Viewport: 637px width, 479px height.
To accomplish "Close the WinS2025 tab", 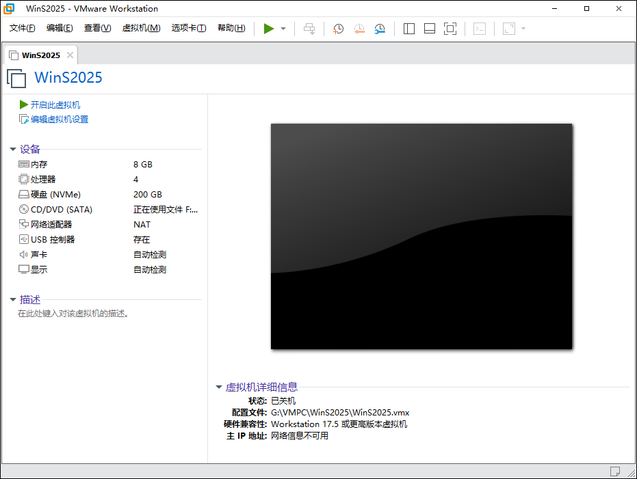I will pyautogui.click(x=70, y=55).
